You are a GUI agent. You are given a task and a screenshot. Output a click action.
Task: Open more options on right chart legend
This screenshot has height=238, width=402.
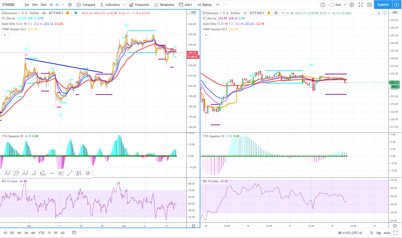pyautogui.click(x=283, y=13)
